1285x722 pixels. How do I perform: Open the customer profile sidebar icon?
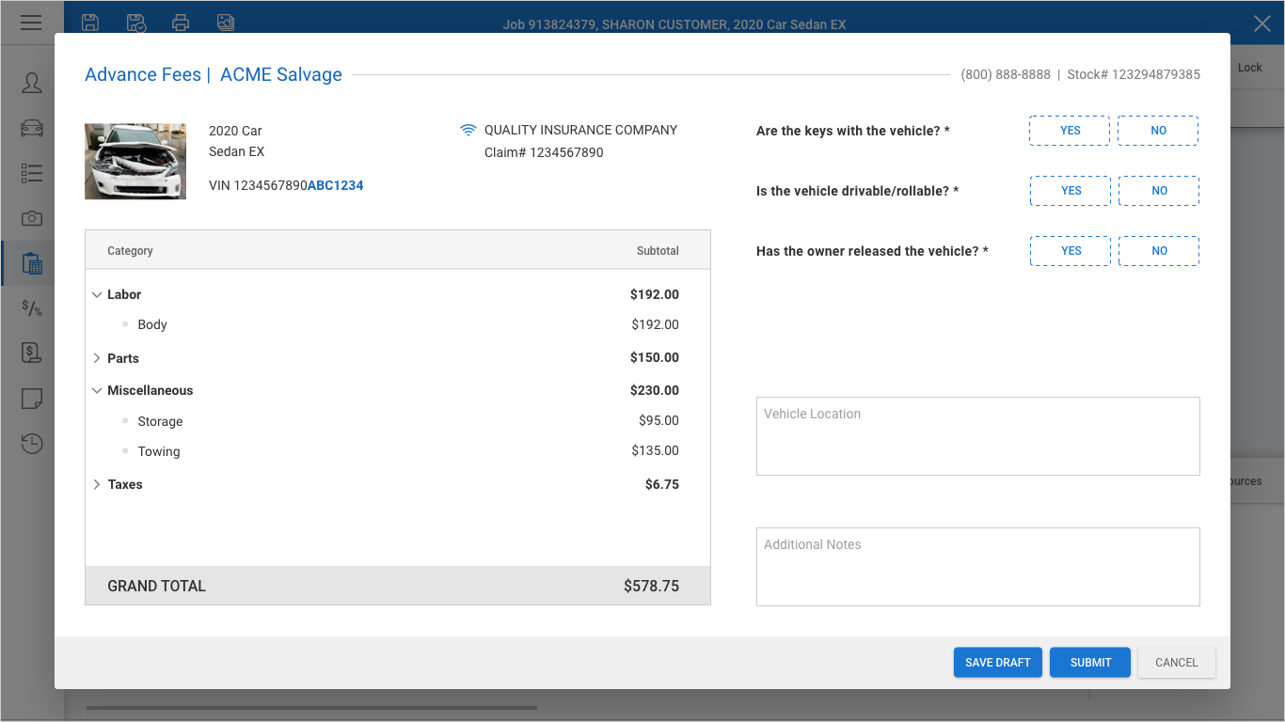point(32,83)
